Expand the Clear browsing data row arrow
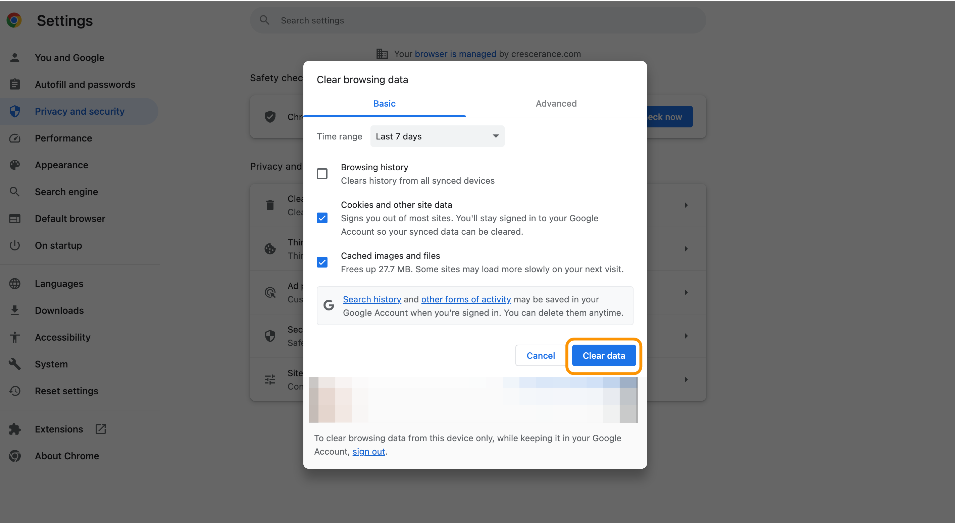 click(x=686, y=205)
